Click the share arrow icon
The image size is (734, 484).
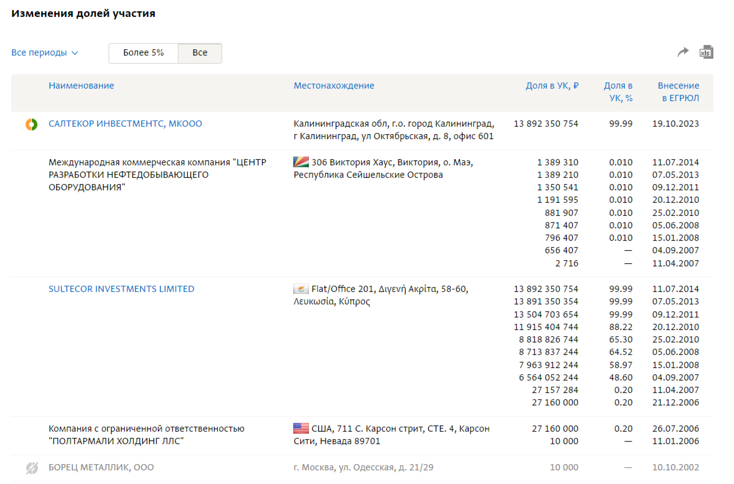[x=683, y=52]
